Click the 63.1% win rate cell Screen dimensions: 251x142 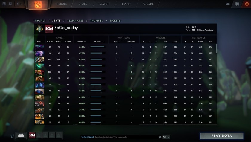click(82, 59)
